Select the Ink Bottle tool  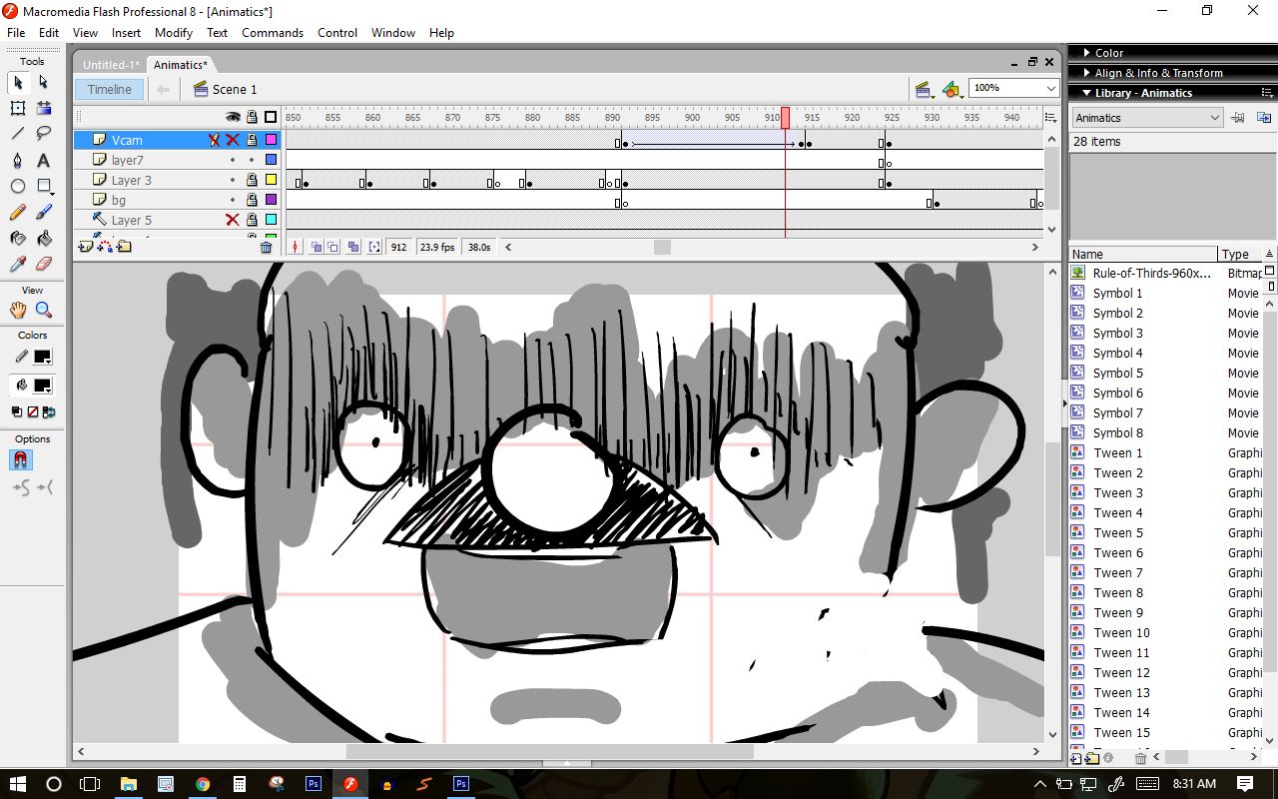[18, 238]
